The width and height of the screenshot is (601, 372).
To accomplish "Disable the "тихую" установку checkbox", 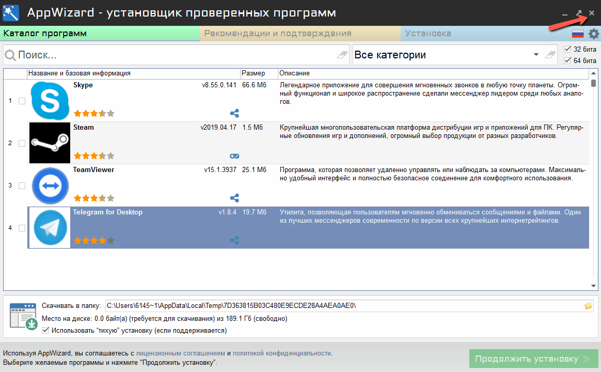I will tap(45, 330).
